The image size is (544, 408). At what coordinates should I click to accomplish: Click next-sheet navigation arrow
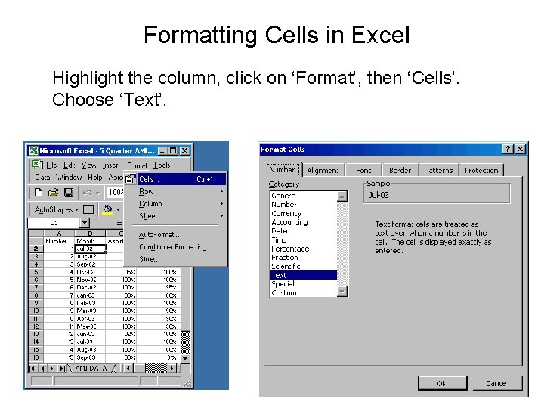pos(52,369)
